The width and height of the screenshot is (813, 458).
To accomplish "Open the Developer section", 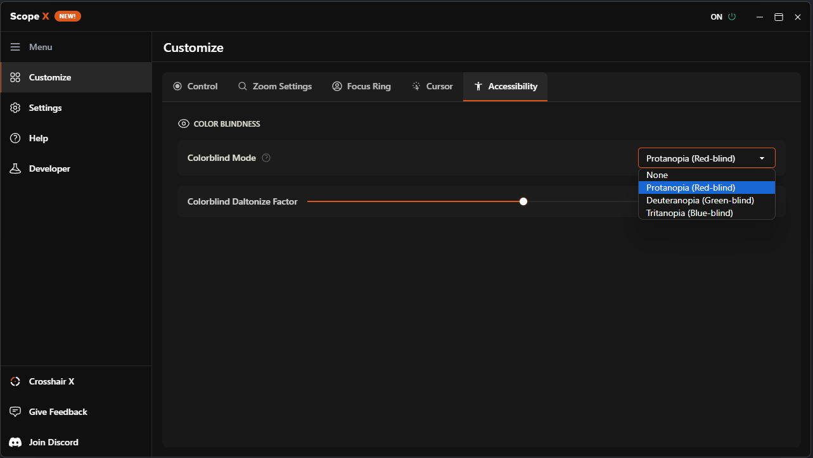I will click(49, 169).
